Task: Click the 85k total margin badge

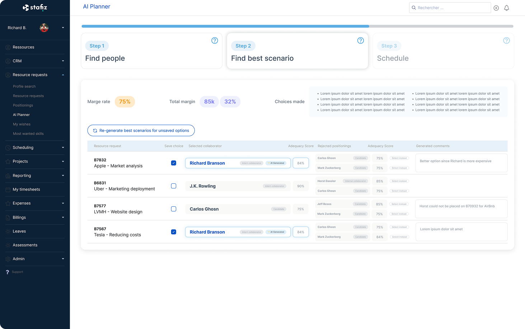Action: (209, 102)
